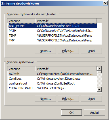The height and width of the screenshot is (120, 109).
Task: Select the ComSpec system variable
Action: tap(53, 79)
